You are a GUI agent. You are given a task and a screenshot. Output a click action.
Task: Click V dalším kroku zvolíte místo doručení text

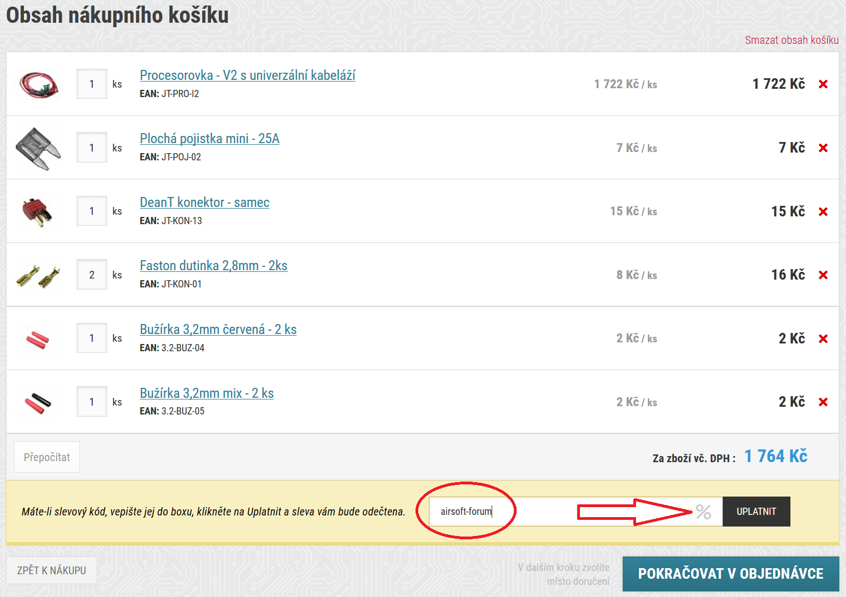click(564, 574)
